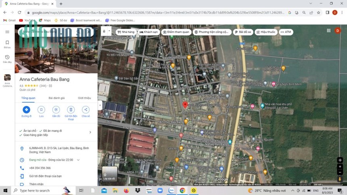Click the show my location button

tap(340, 160)
